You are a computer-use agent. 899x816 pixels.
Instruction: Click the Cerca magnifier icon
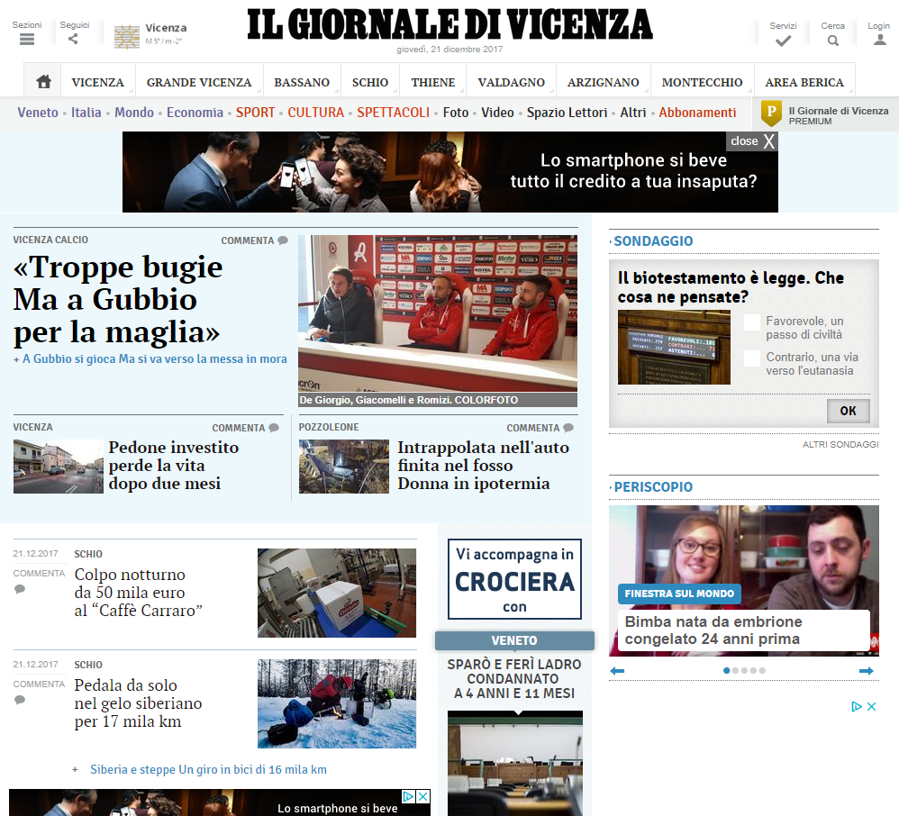click(833, 41)
